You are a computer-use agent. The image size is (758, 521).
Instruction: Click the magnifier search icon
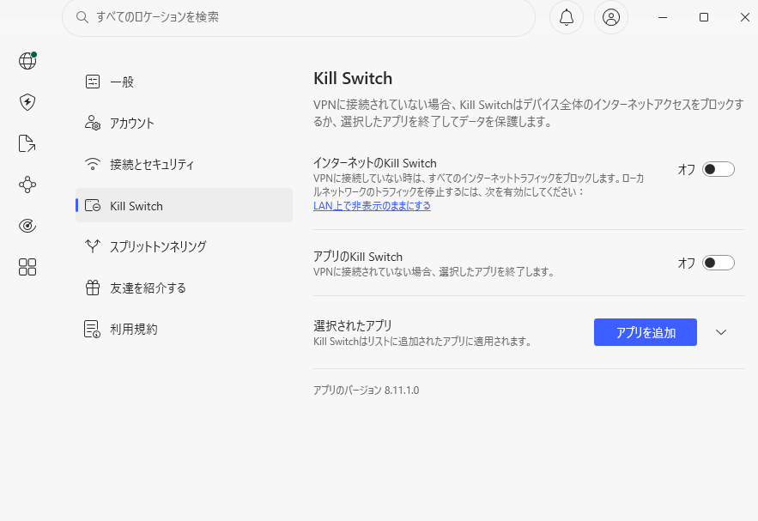(82, 17)
